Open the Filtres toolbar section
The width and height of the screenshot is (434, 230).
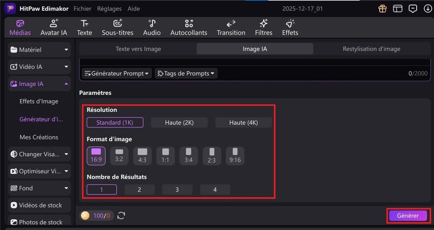pos(264,28)
